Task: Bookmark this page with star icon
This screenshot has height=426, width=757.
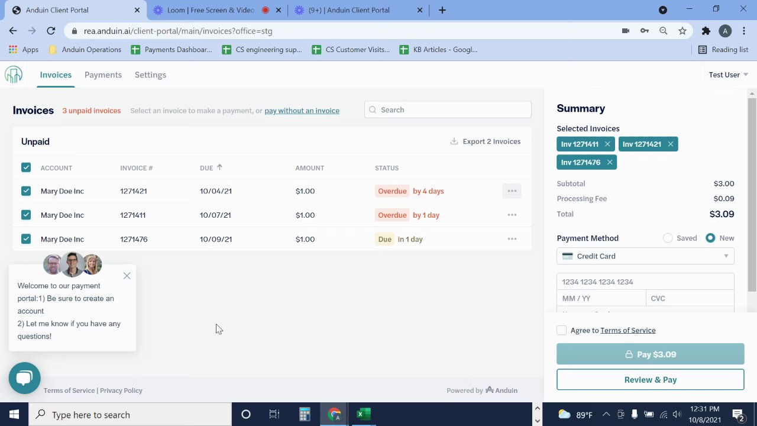Action: point(682,31)
